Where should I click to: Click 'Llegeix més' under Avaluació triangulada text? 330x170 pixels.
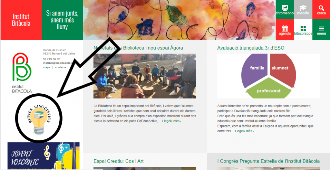click(x=244, y=131)
